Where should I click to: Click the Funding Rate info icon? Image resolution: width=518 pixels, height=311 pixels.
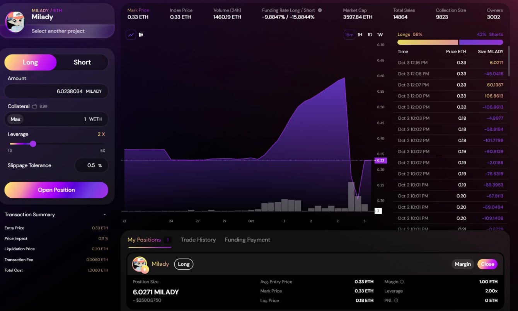pyautogui.click(x=320, y=10)
